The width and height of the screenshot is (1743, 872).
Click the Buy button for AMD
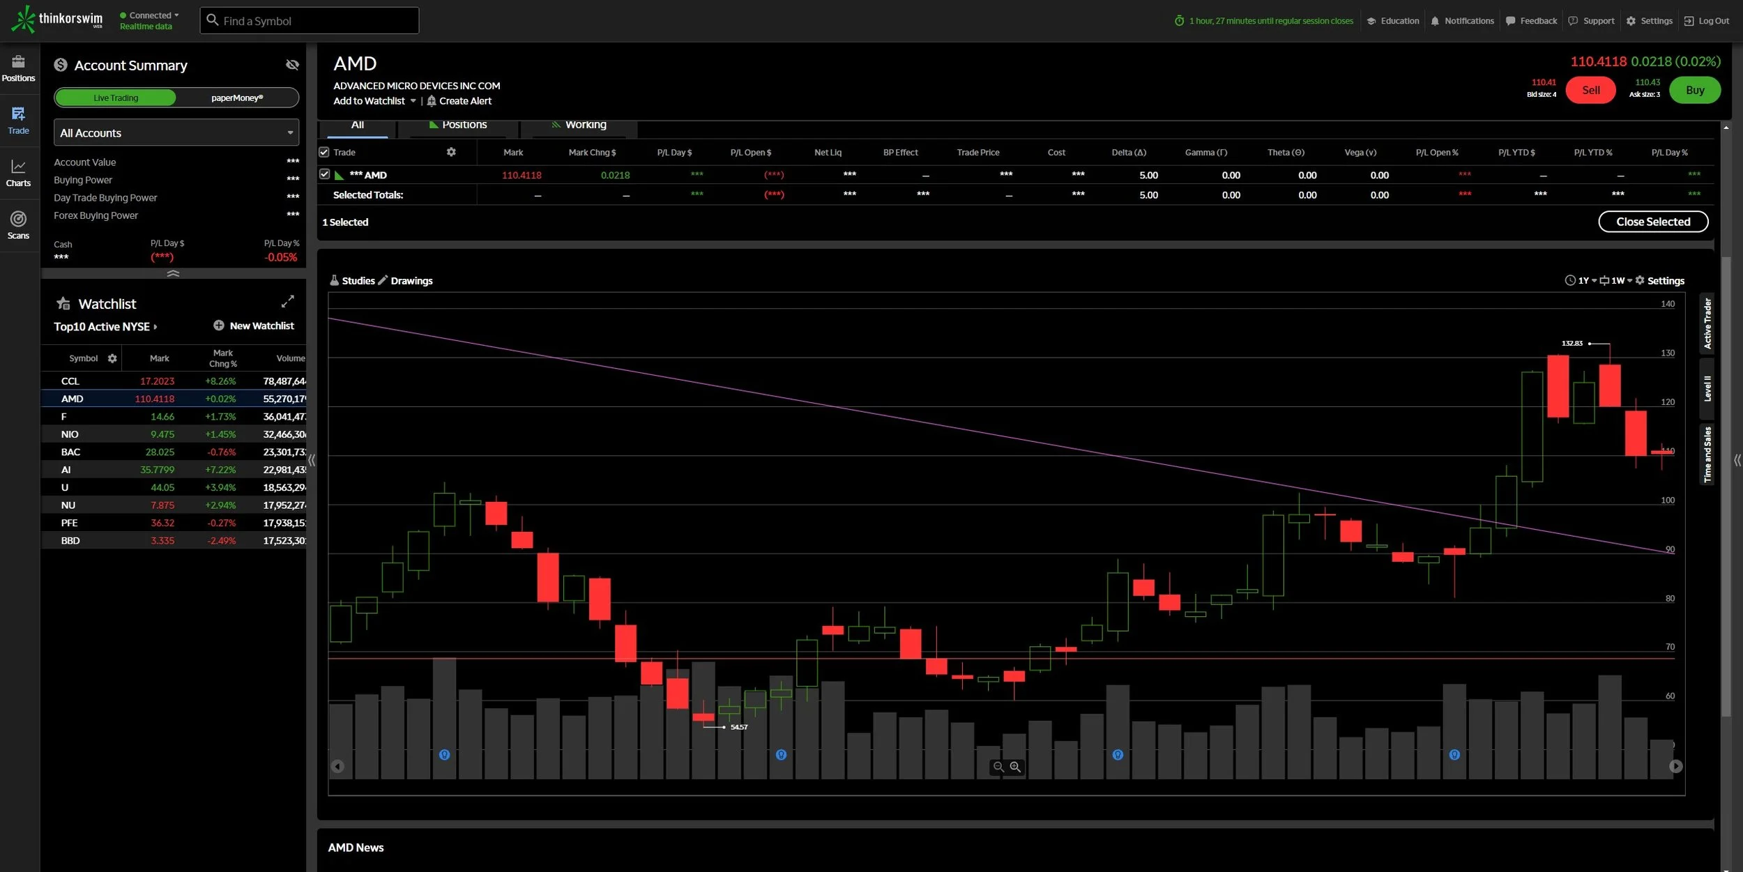click(1695, 90)
